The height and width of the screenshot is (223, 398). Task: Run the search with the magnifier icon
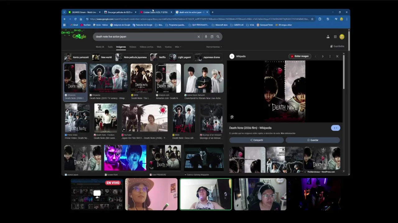click(218, 37)
